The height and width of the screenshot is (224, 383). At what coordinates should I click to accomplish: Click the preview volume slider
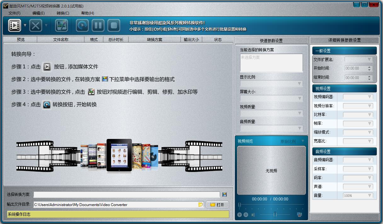275,215
